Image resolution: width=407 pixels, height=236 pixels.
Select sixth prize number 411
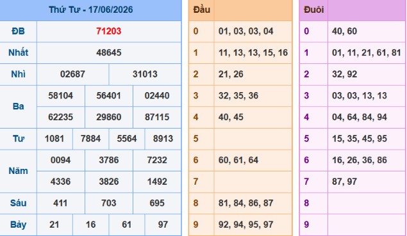click(x=61, y=203)
